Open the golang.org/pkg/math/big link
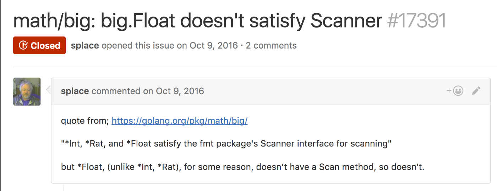The image size is (497, 191). pyautogui.click(x=179, y=121)
